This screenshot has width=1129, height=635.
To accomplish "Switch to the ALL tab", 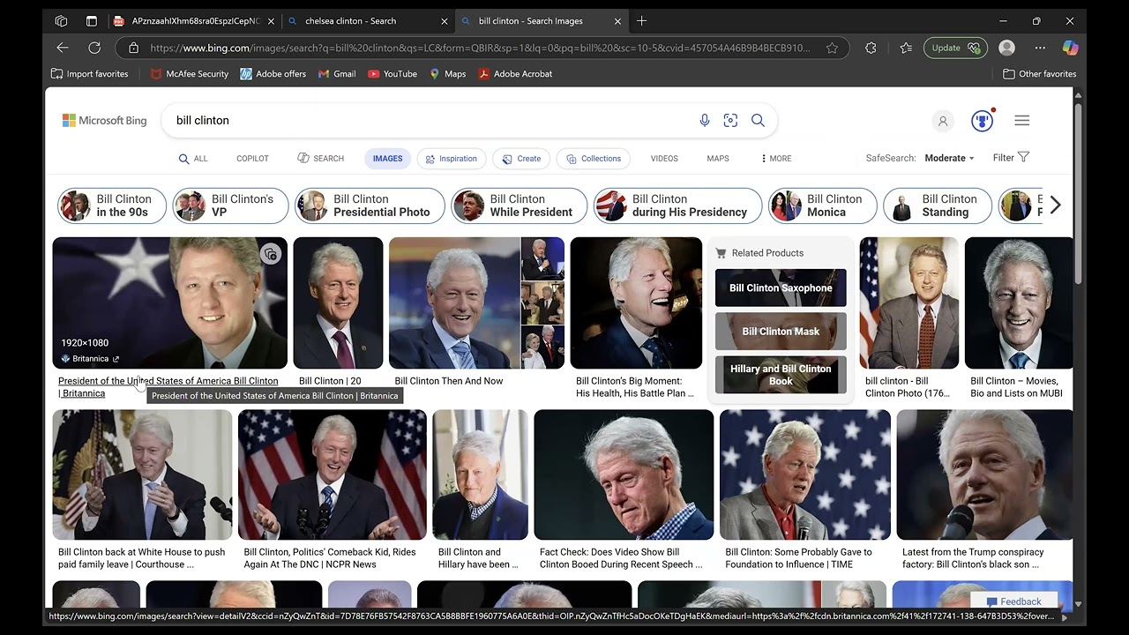I will 193,159.
